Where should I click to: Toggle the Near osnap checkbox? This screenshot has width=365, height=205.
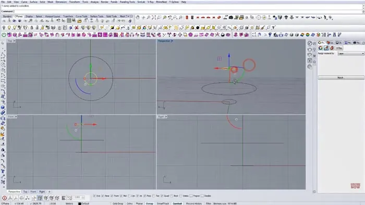(x=103, y=196)
